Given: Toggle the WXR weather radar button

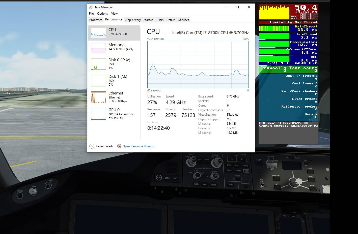Looking at the screenshot, I should [x=196, y=184].
